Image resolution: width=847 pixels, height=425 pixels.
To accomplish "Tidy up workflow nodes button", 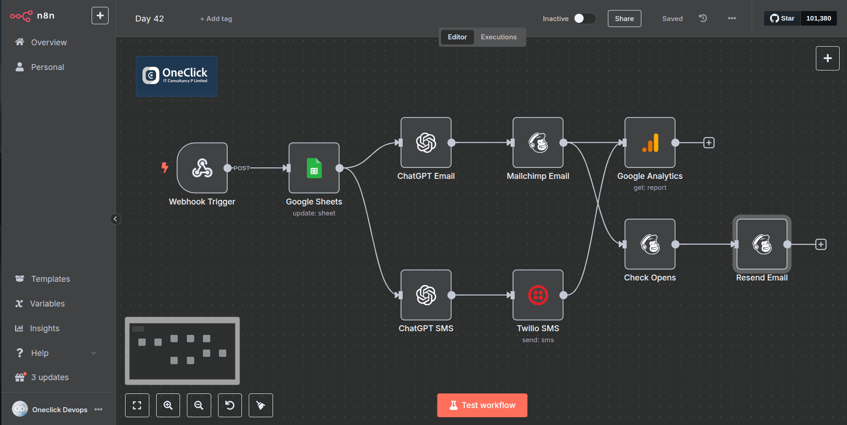I will [261, 405].
